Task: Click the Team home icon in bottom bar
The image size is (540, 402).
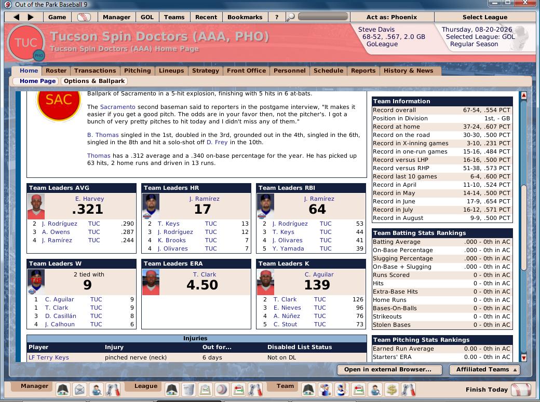Action: tap(308, 389)
